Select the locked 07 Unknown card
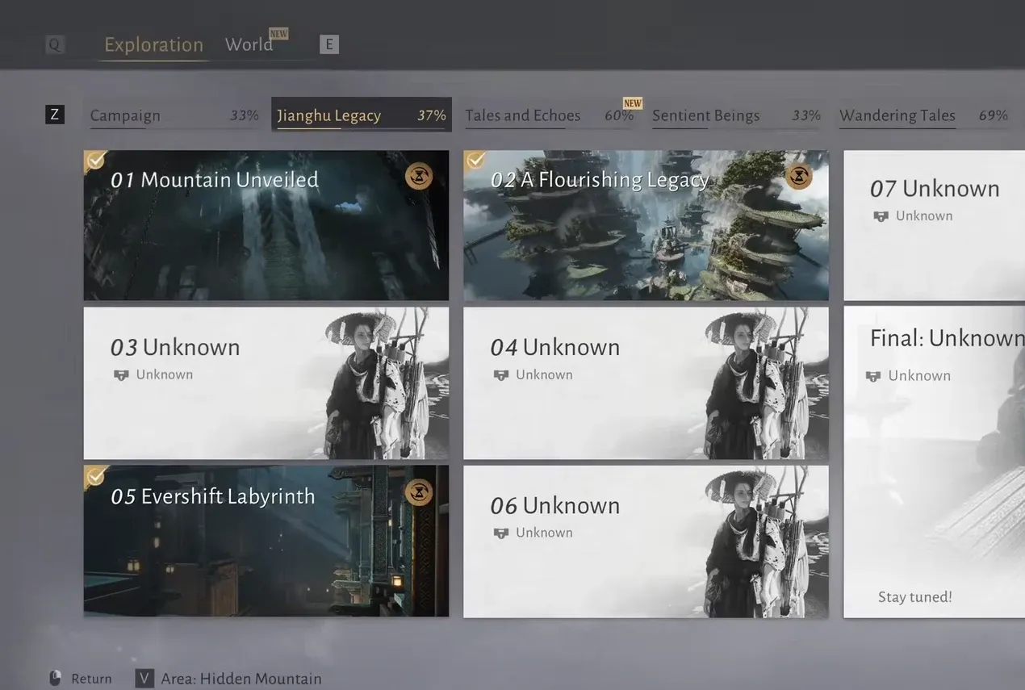The image size is (1025, 690). 935,225
